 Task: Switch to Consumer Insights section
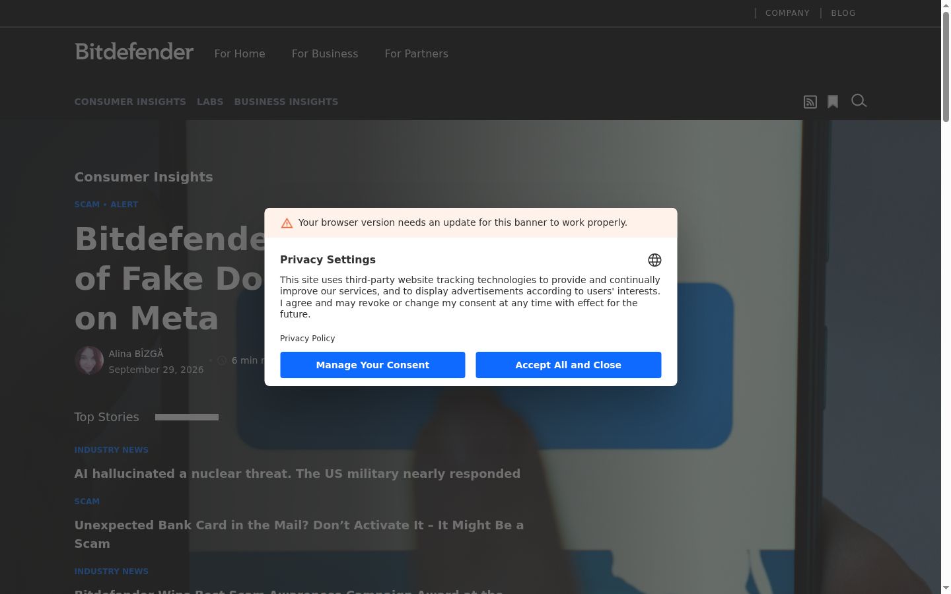(130, 102)
